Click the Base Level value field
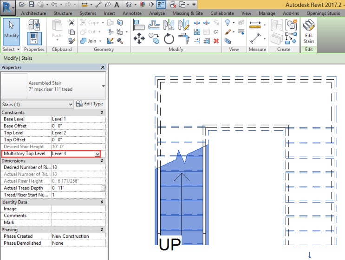 pyautogui.click(x=76, y=119)
